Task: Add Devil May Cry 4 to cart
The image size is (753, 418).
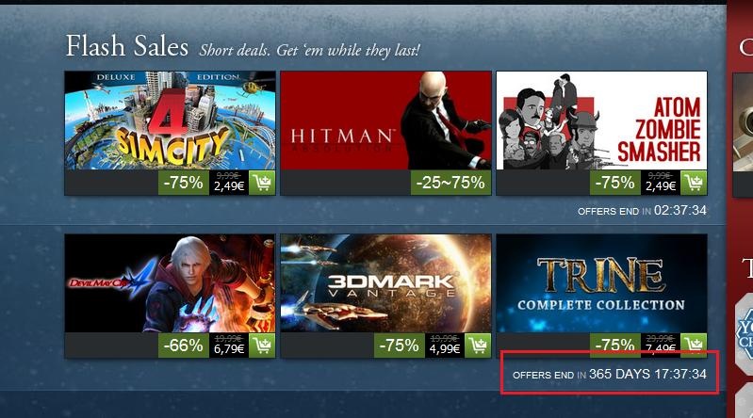Action: [262, 346]
